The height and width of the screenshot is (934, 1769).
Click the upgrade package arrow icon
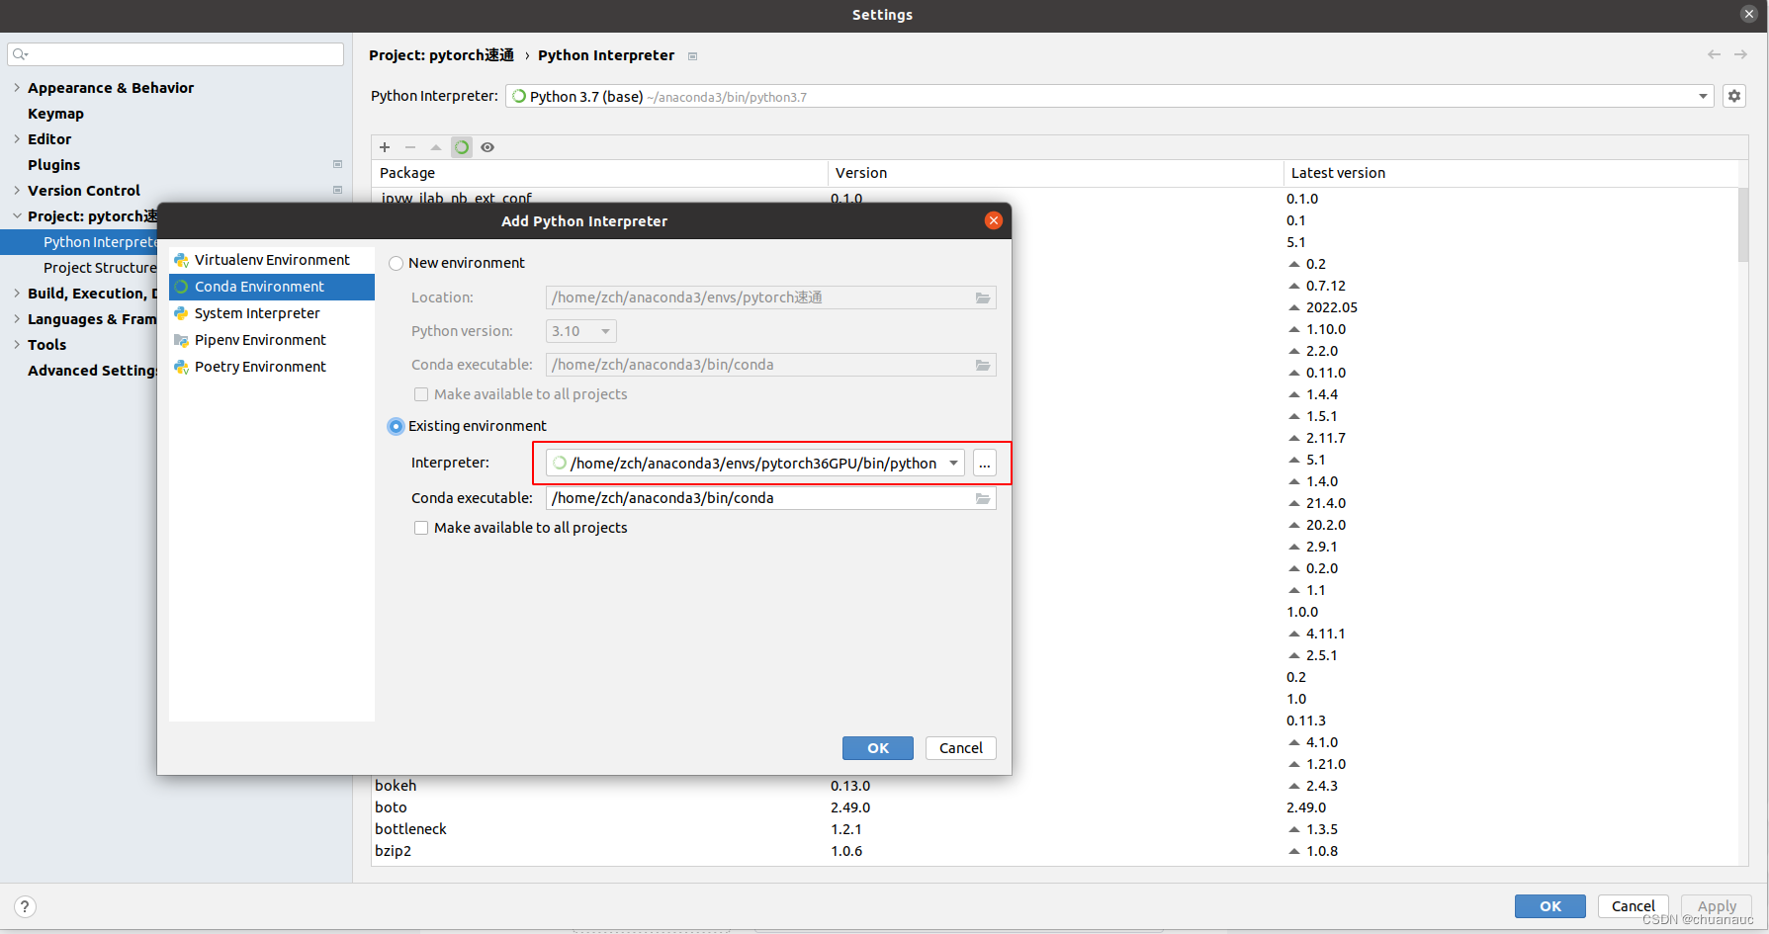pyautogui.click(x=436, y=147)
